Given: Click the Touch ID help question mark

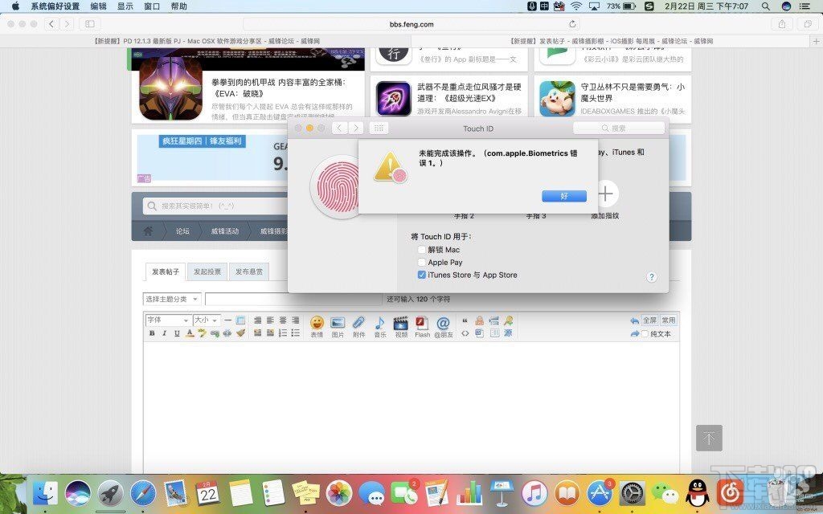Looking at the screenshot, I should 652,275.
